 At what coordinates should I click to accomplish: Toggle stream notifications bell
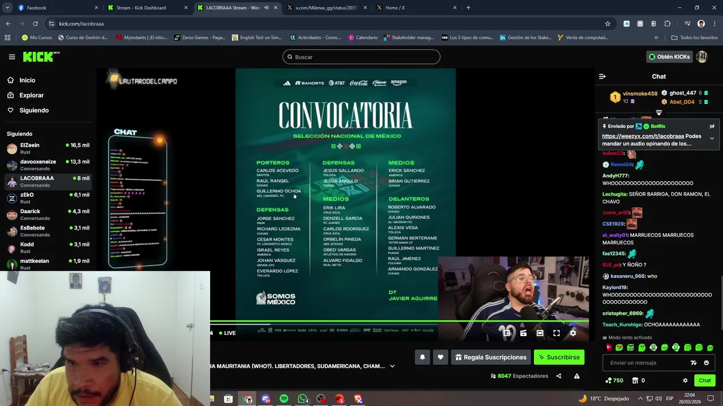point(423,357)
